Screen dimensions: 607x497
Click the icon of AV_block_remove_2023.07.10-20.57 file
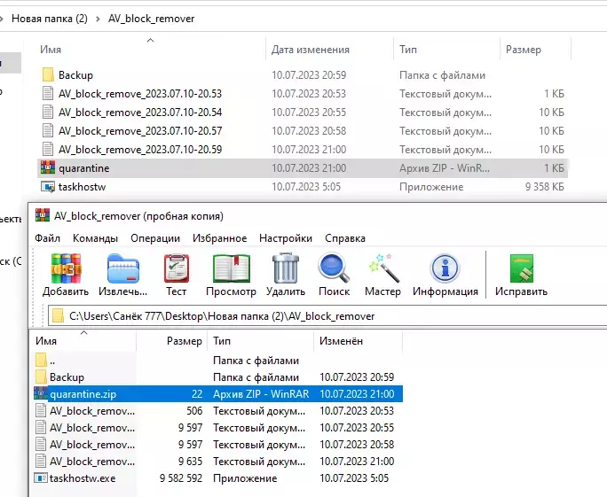48,130
